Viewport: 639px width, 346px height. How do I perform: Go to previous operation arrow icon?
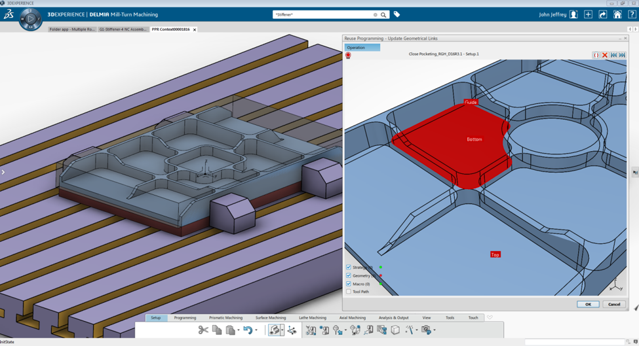(613, 55)
